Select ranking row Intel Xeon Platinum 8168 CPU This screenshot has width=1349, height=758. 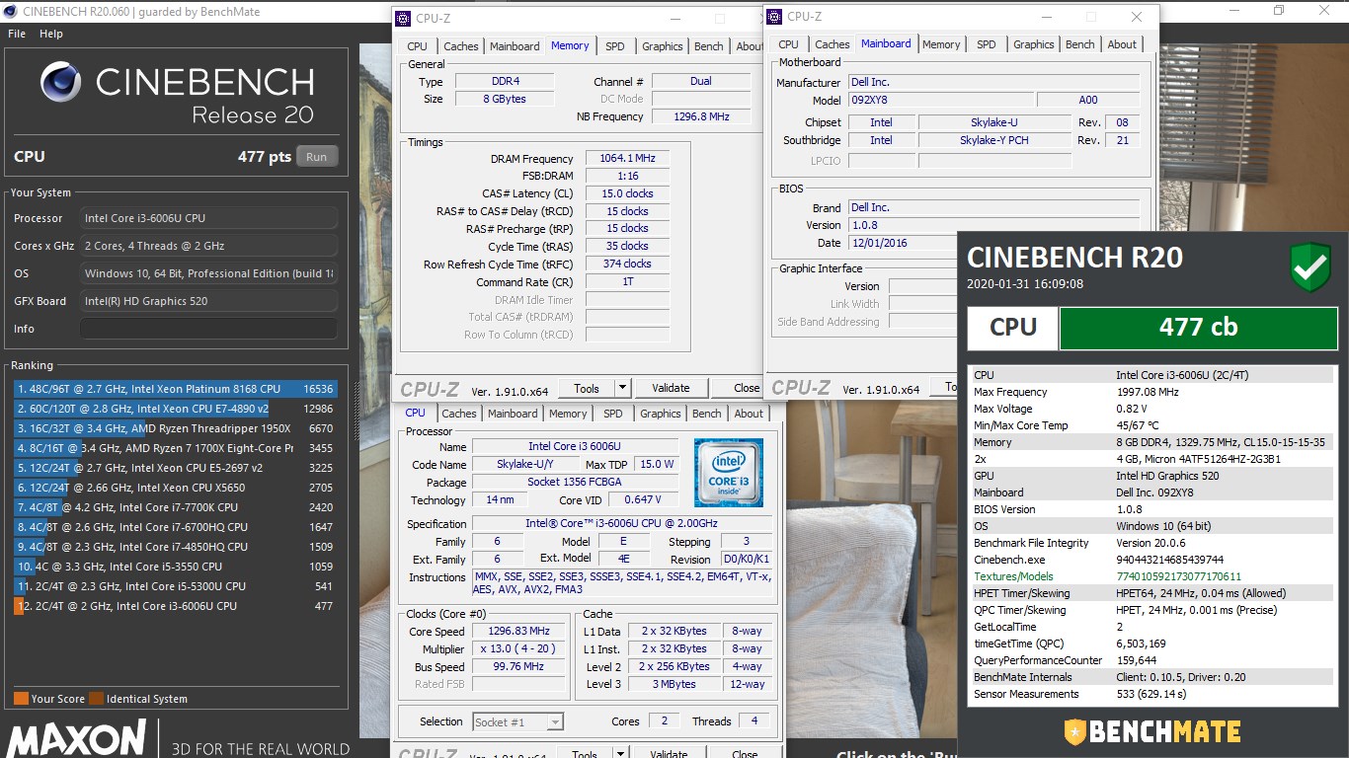(x=175, y=389)
